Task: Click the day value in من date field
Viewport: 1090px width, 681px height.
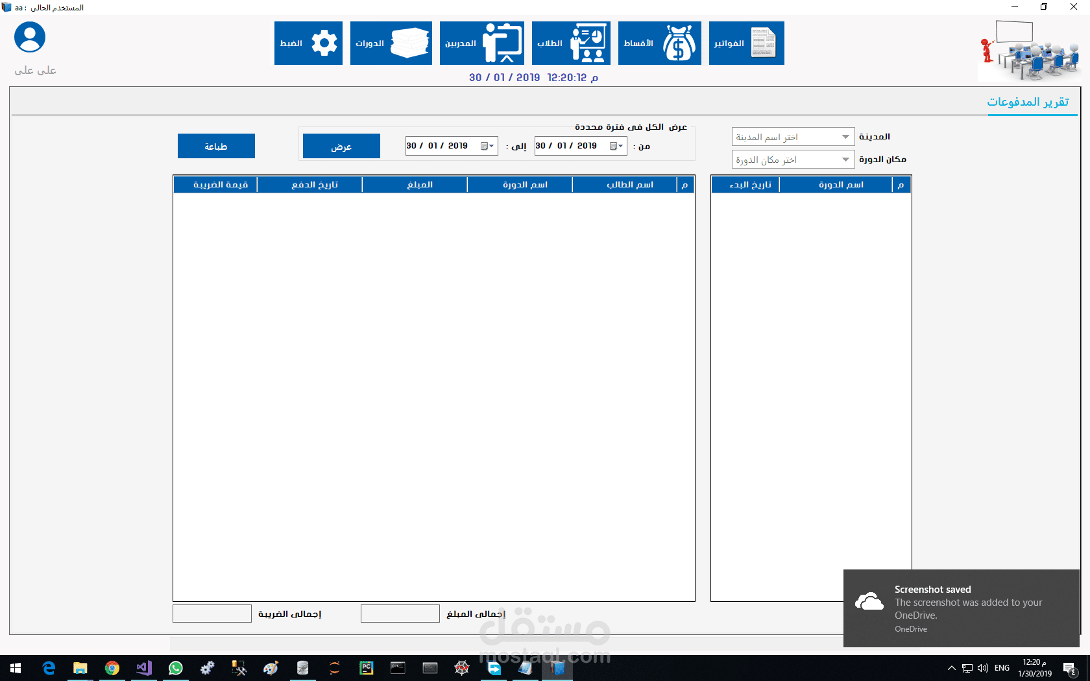Action: click(x=541, y=146)
